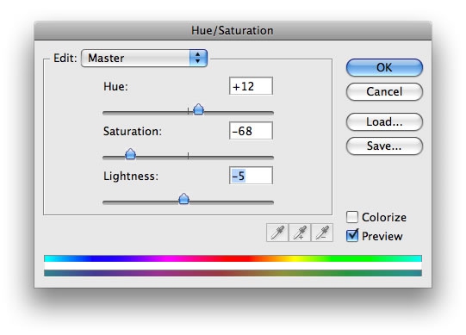Click the Saturation: label
Screen dimensions: 466x335
click(133, 131)
